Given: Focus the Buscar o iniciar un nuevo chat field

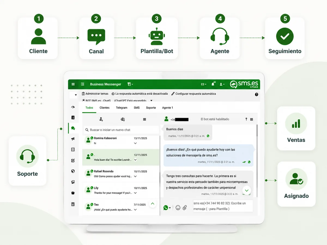Looking at the screenshot, I should coord(121,130).
